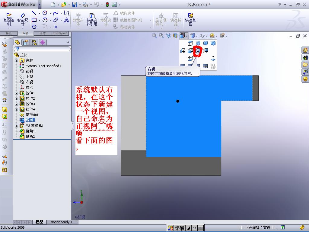
Task: Pick the Spline sketch tool
Action: coord(56,13)
